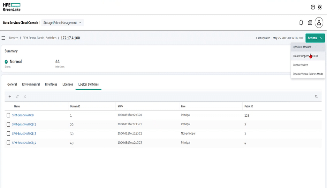Sort by Name column header
Viewport: 327px width, 188px height.
point(17,106)
